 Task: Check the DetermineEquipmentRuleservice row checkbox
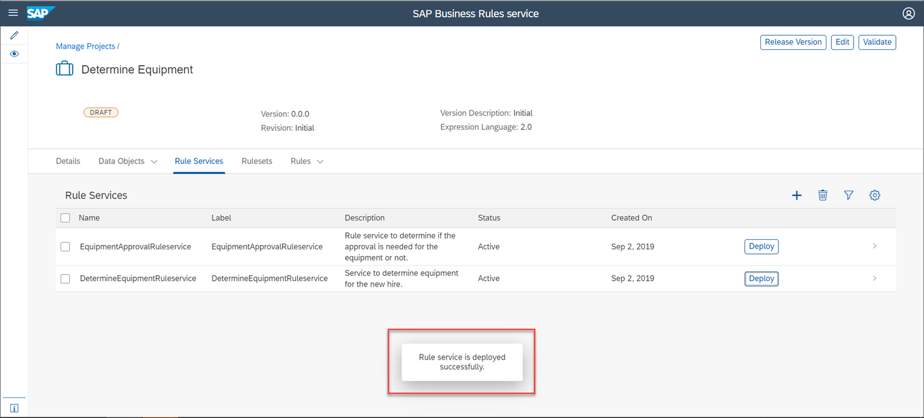pyautogui.click(x=65, y=279)
